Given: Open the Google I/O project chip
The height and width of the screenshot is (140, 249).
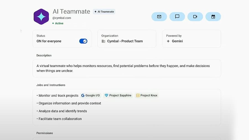Looking at the screenshot, I should pos(90,95).
